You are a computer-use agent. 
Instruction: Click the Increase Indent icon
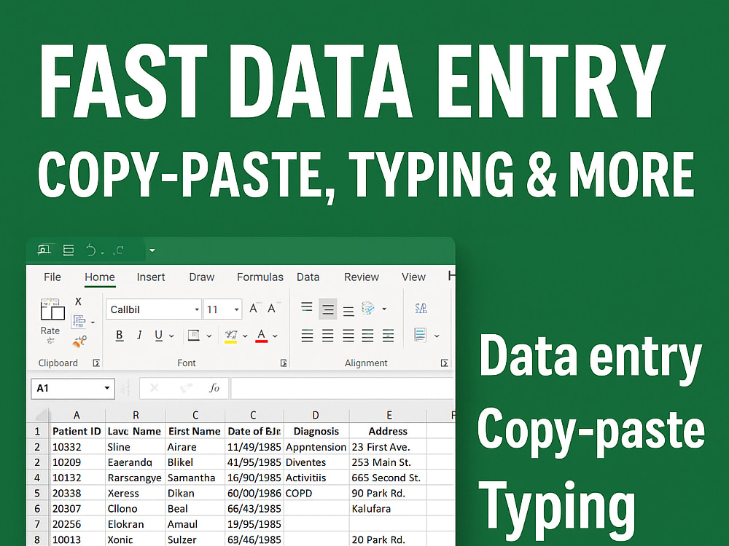pyautogui.click(x=389, y=335)
